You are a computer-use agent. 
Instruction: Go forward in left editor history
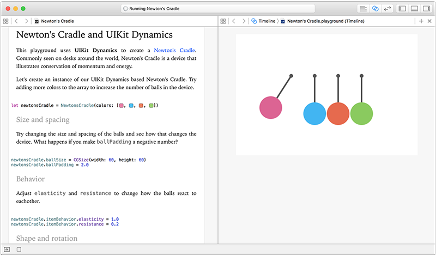point(26,21)
